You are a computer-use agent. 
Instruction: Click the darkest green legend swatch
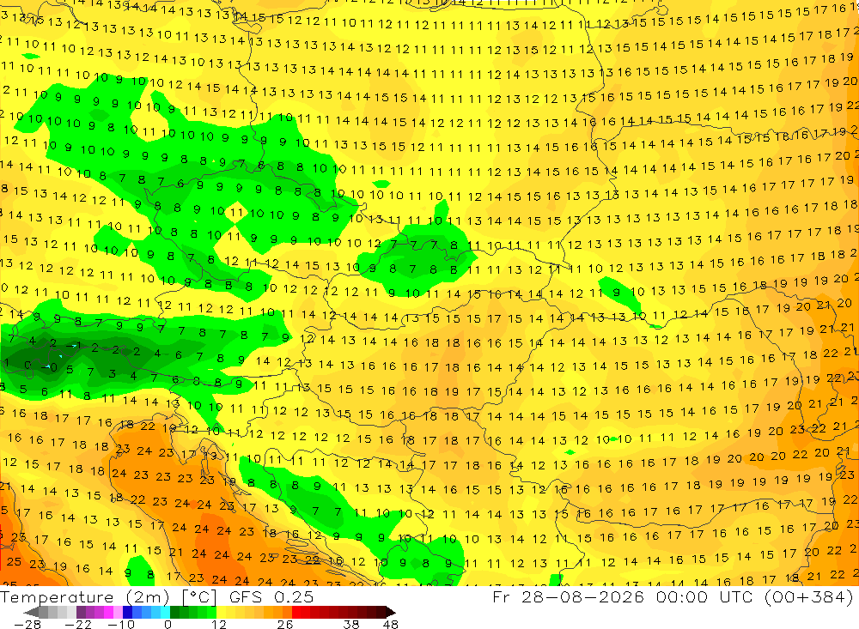pos(174,613)
